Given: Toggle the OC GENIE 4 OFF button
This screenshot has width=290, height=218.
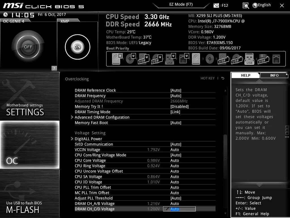Looking at the screenshot, I should pyautogui.click(x=28, y=47).
